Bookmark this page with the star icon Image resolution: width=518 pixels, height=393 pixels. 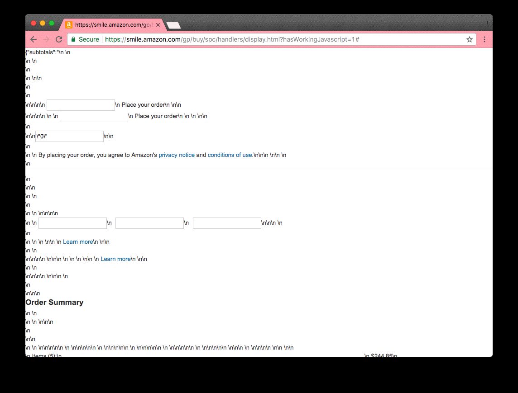tap(470, 39)
